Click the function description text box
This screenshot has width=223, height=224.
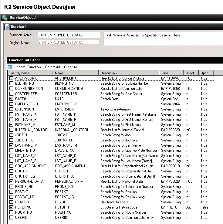pos(163,39)
